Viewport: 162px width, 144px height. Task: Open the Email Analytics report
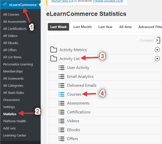pos(80,76)
